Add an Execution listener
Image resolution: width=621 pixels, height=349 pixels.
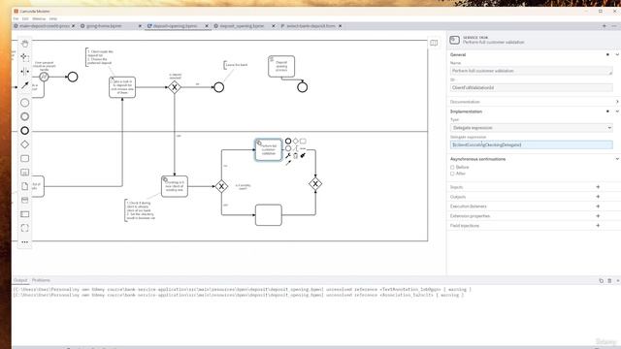point(598,206)
